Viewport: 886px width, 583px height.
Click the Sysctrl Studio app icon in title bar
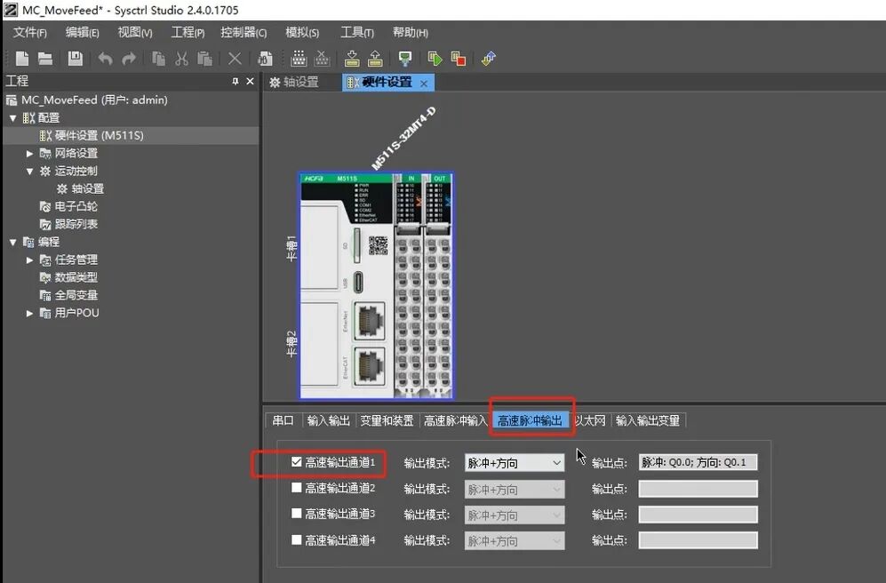pos(11,10)
